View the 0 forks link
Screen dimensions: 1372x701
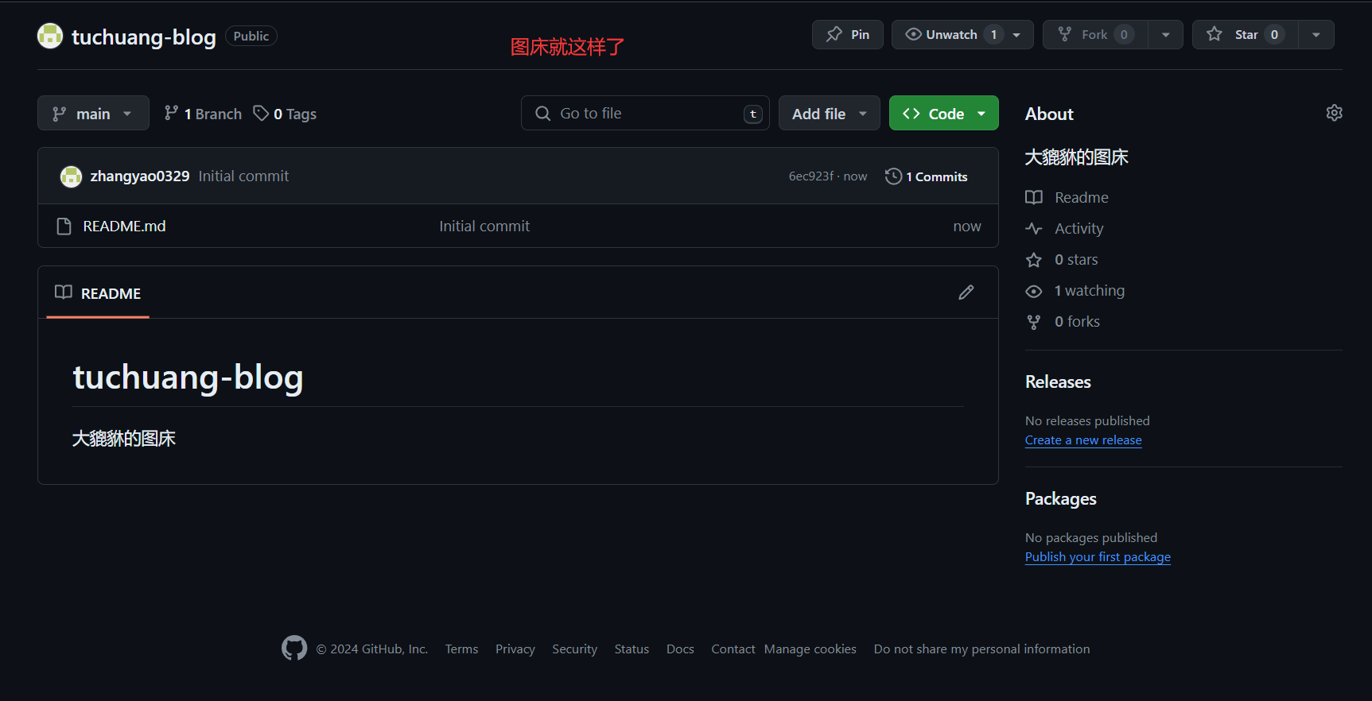click(x=1063, y=321)
